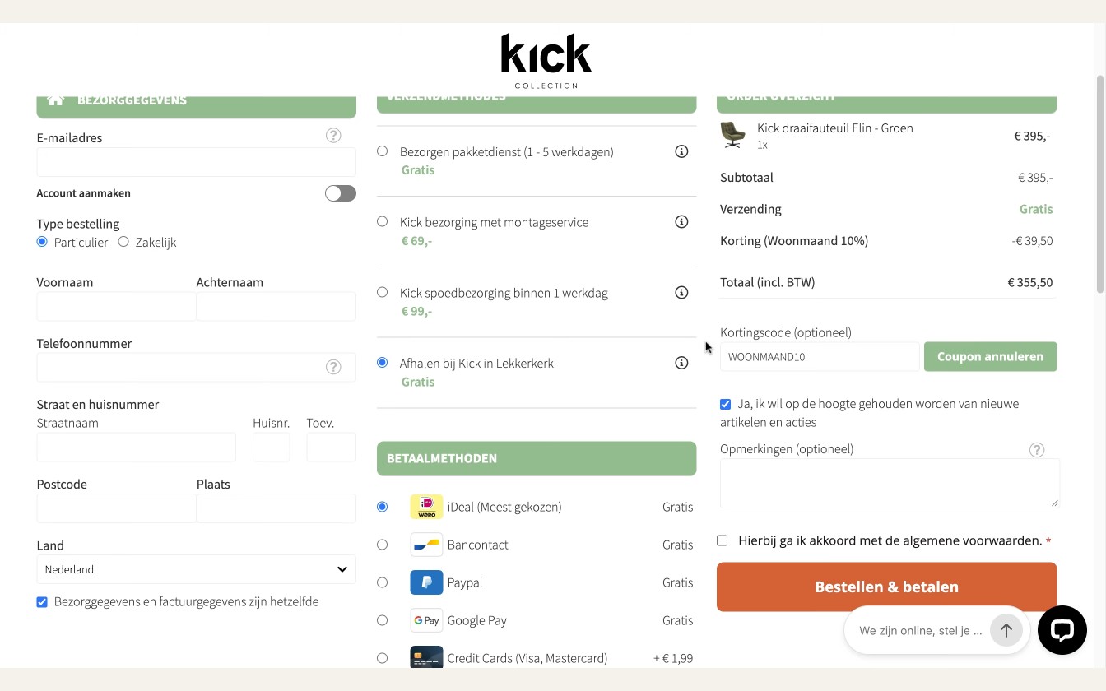Image resolution: width=1106 pixels, height=691 pixels.
Task: Click the home icon in Bezorggegevens header
Action: pos(56,100)
